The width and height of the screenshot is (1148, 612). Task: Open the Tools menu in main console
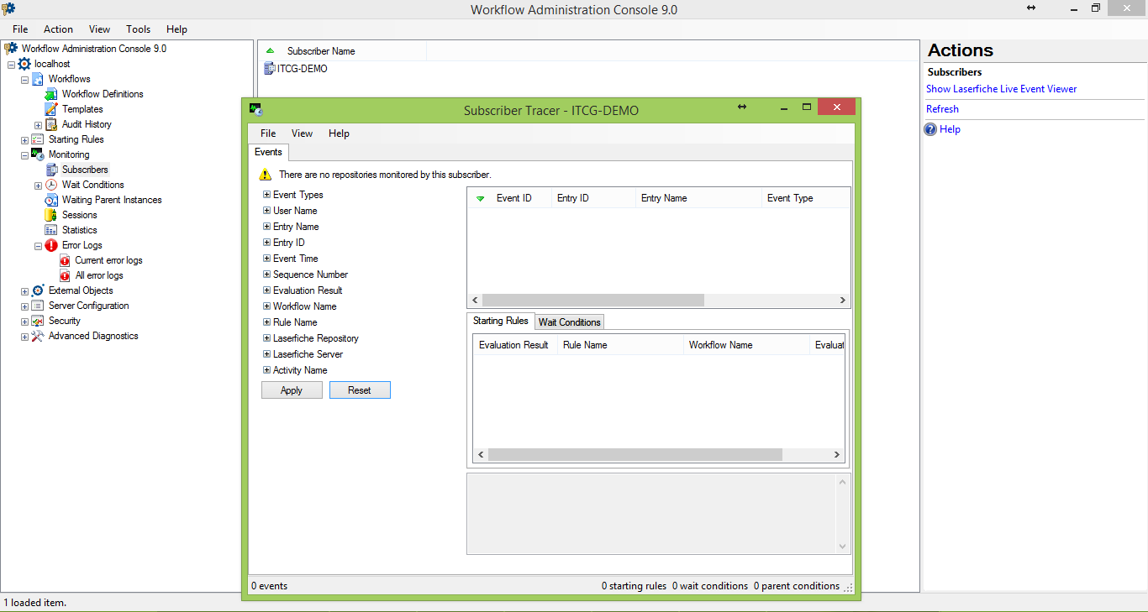tap(138, 29)
